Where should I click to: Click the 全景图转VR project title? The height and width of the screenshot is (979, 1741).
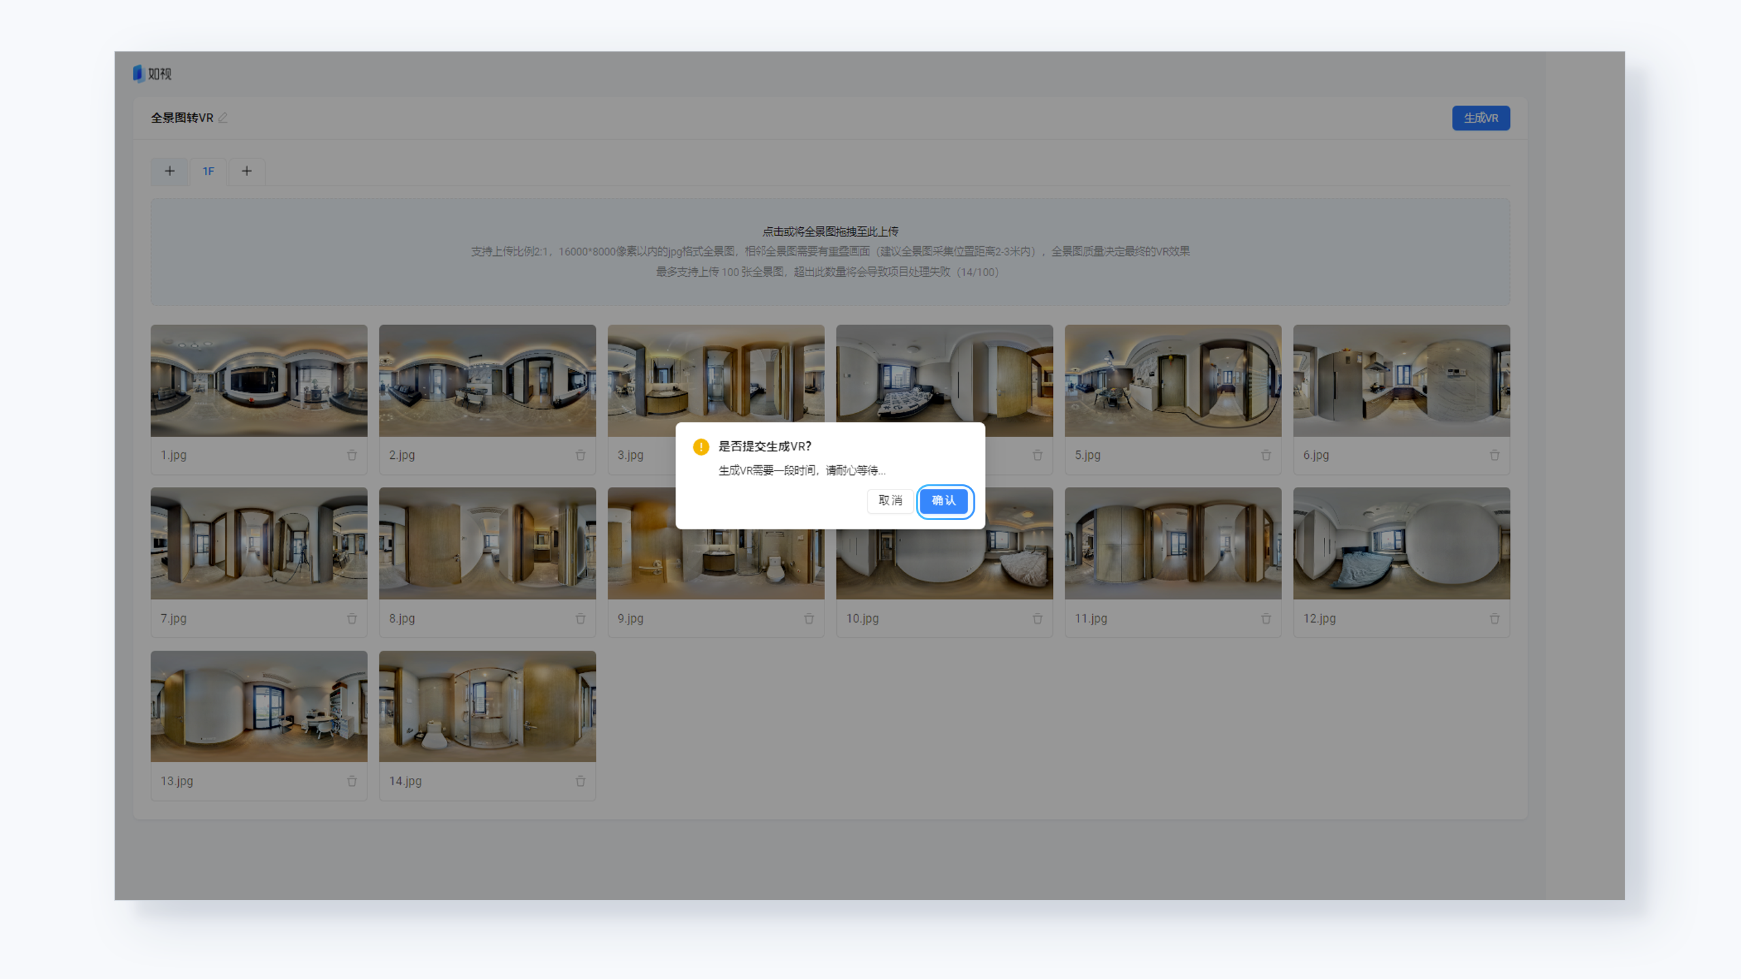[182, 118]
